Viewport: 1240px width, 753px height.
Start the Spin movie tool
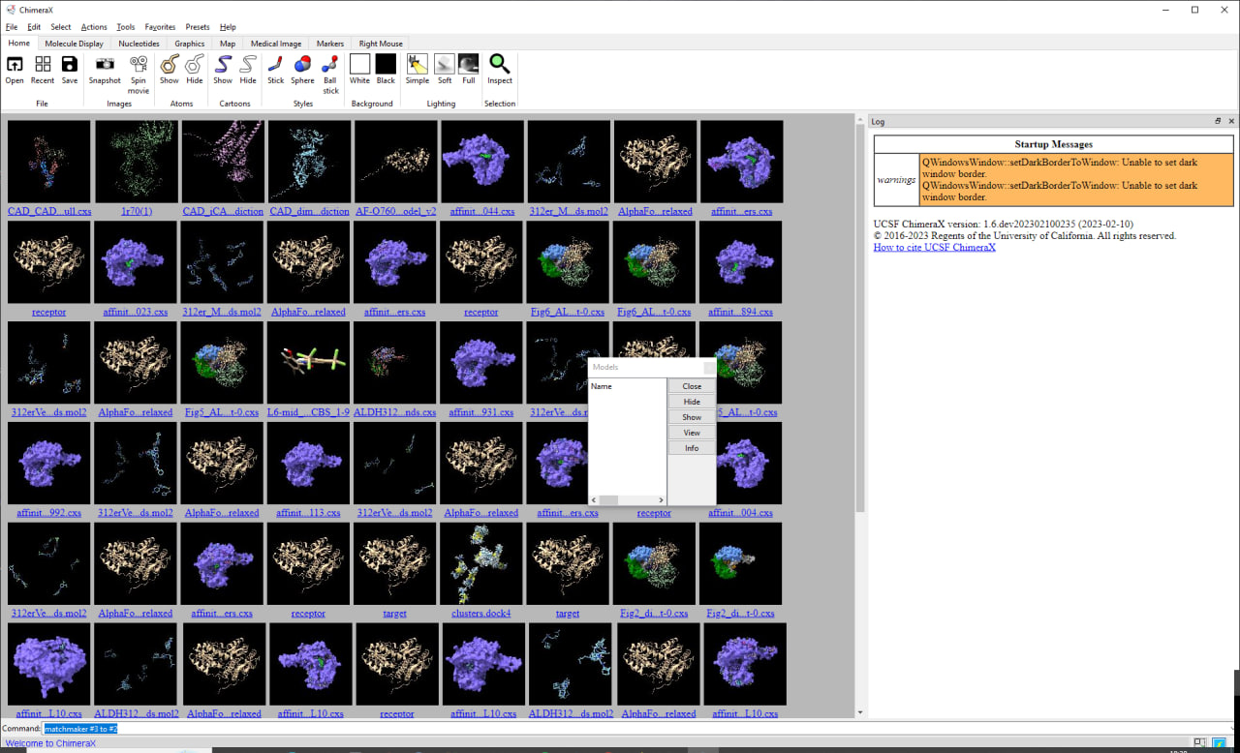(139, 66)
